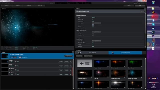The width and height of the screenshot is (160, 90).
Task: Select the Future Flare 02 preset
Action: [118, 63]
